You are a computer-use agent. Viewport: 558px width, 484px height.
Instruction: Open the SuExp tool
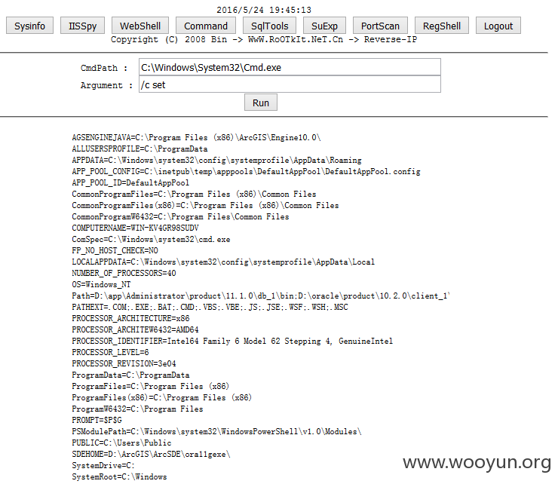[x=324, y=26]
